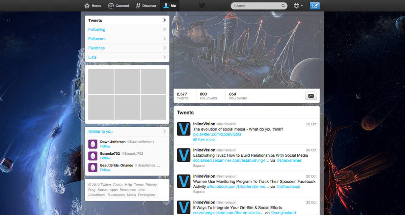Click the chevron next to Followers
The image size is (405, 215).
164,39
